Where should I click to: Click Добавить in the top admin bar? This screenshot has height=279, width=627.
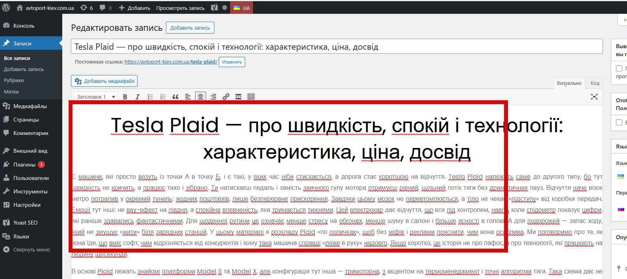point(134,8)
